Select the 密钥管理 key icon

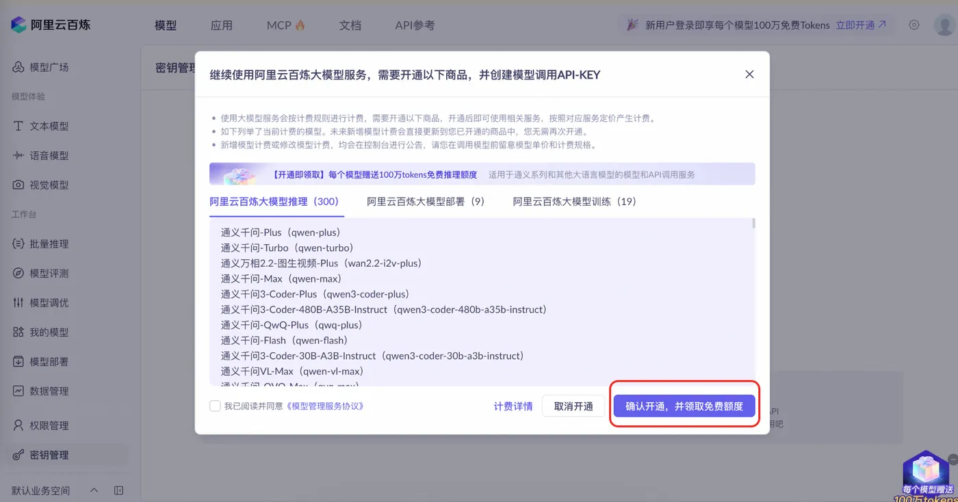pyautogui.click(x=18, y=455)
